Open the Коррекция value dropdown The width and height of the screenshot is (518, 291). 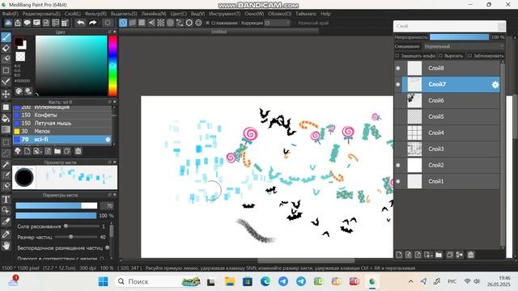click(277, 23)
